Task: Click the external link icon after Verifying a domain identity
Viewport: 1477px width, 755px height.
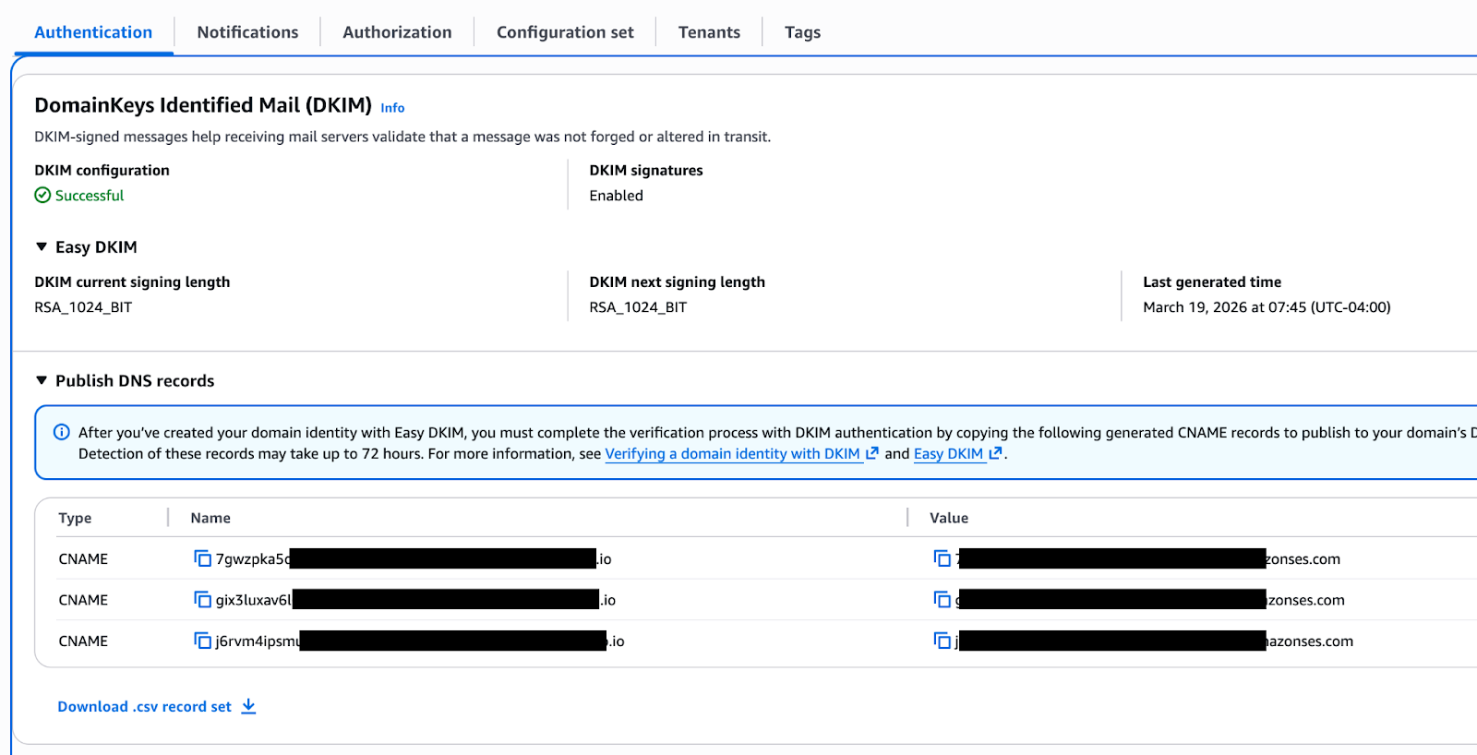Action: pos(871,453)
